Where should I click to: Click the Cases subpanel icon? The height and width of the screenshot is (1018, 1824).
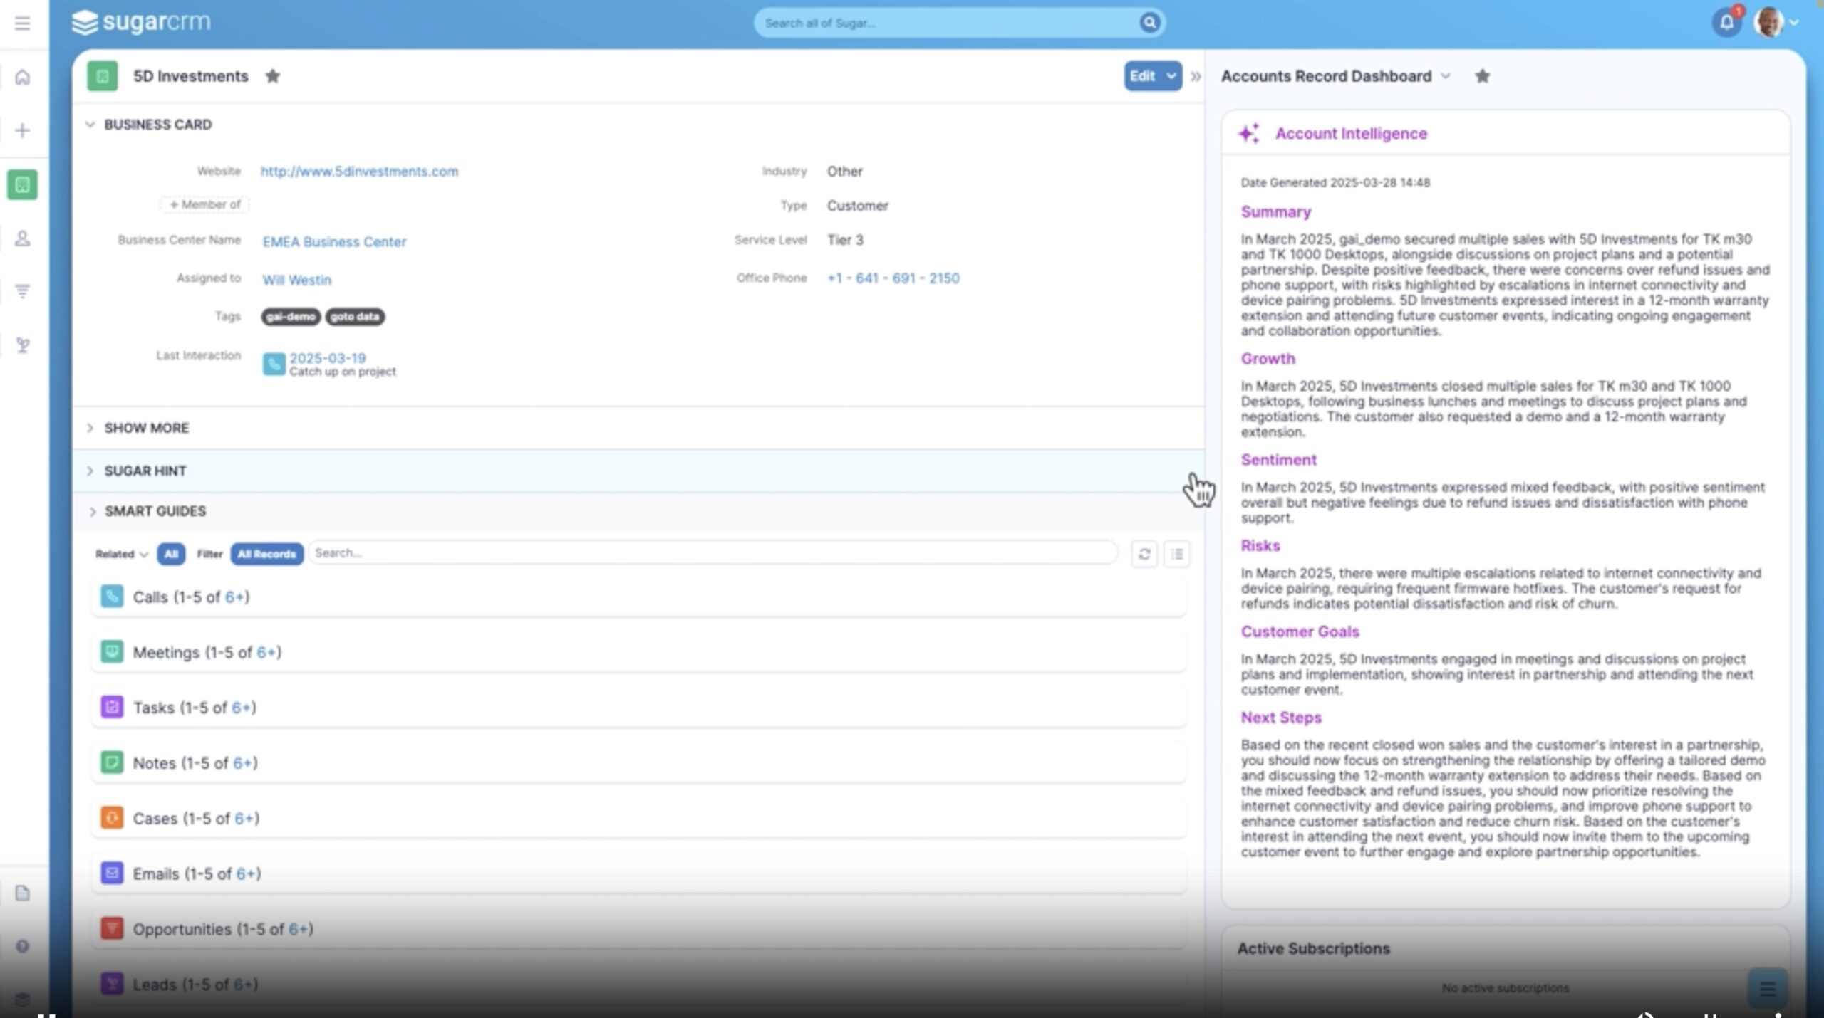[112, 818]
